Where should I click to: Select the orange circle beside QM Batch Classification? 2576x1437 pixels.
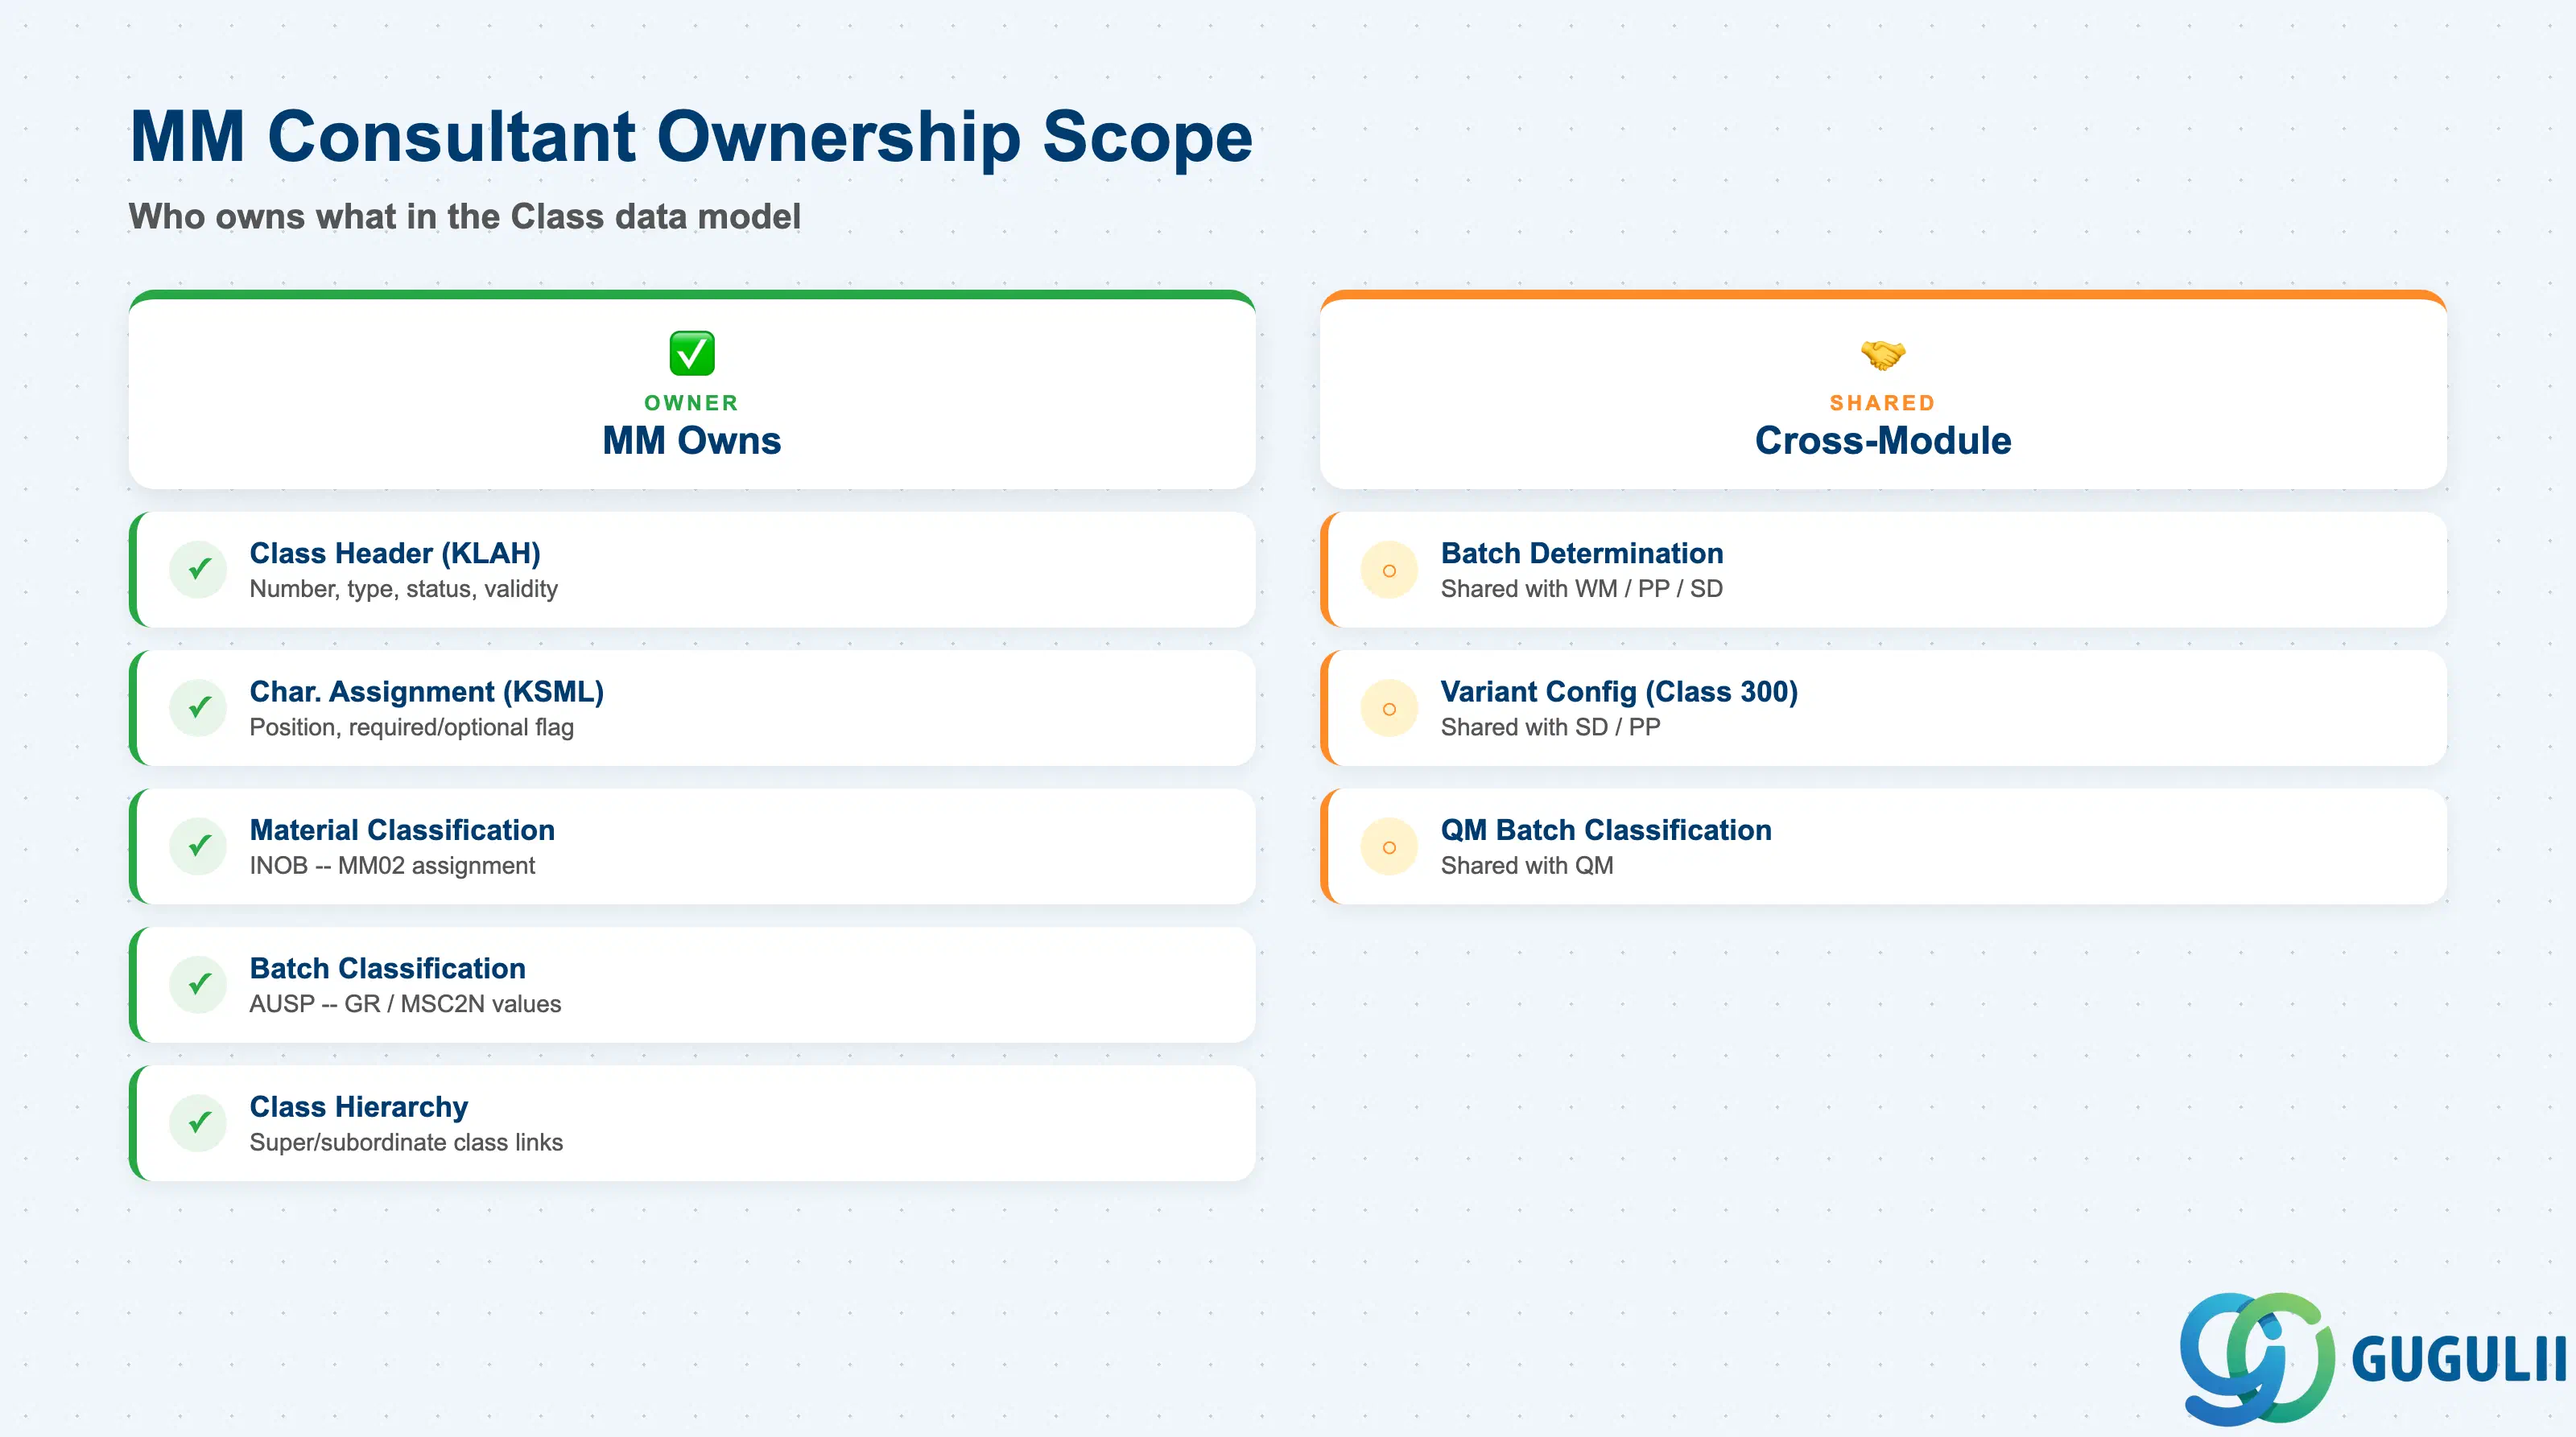1389,846
